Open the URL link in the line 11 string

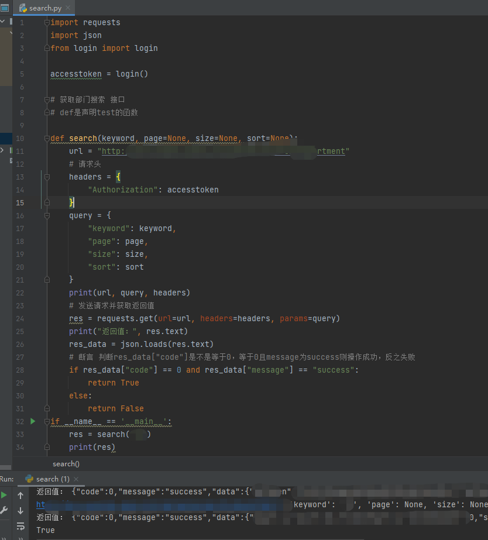(x=223, y=151)
